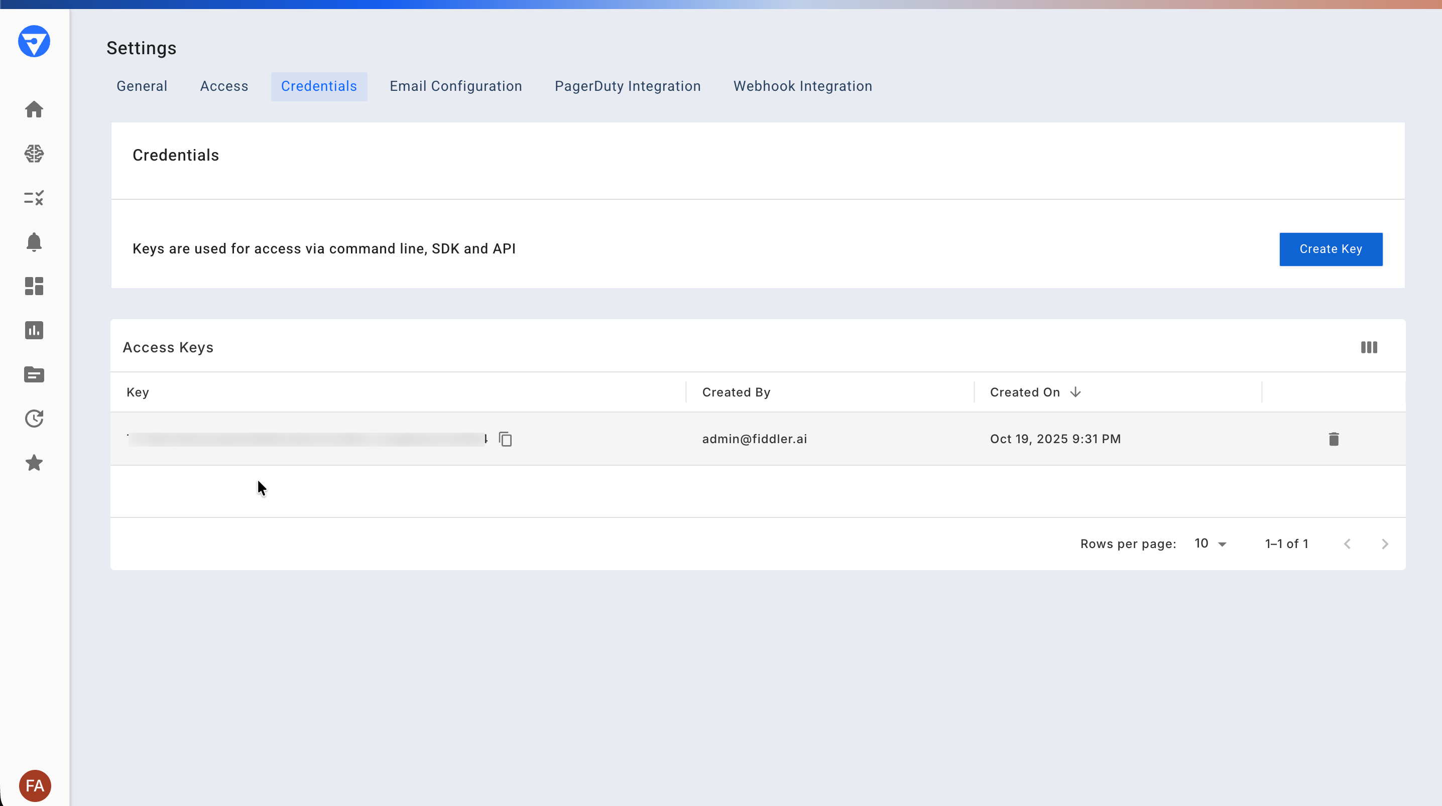Click the history clock icon in sidebar

pos(34,419)
